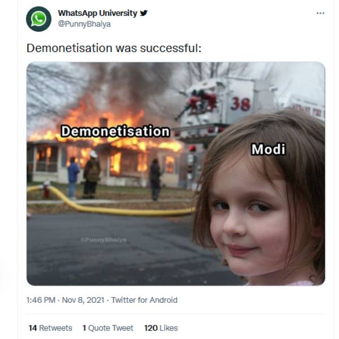Click the "Modi" label on the meme
This screenshot has height=339, width=339.
point(268,149)
